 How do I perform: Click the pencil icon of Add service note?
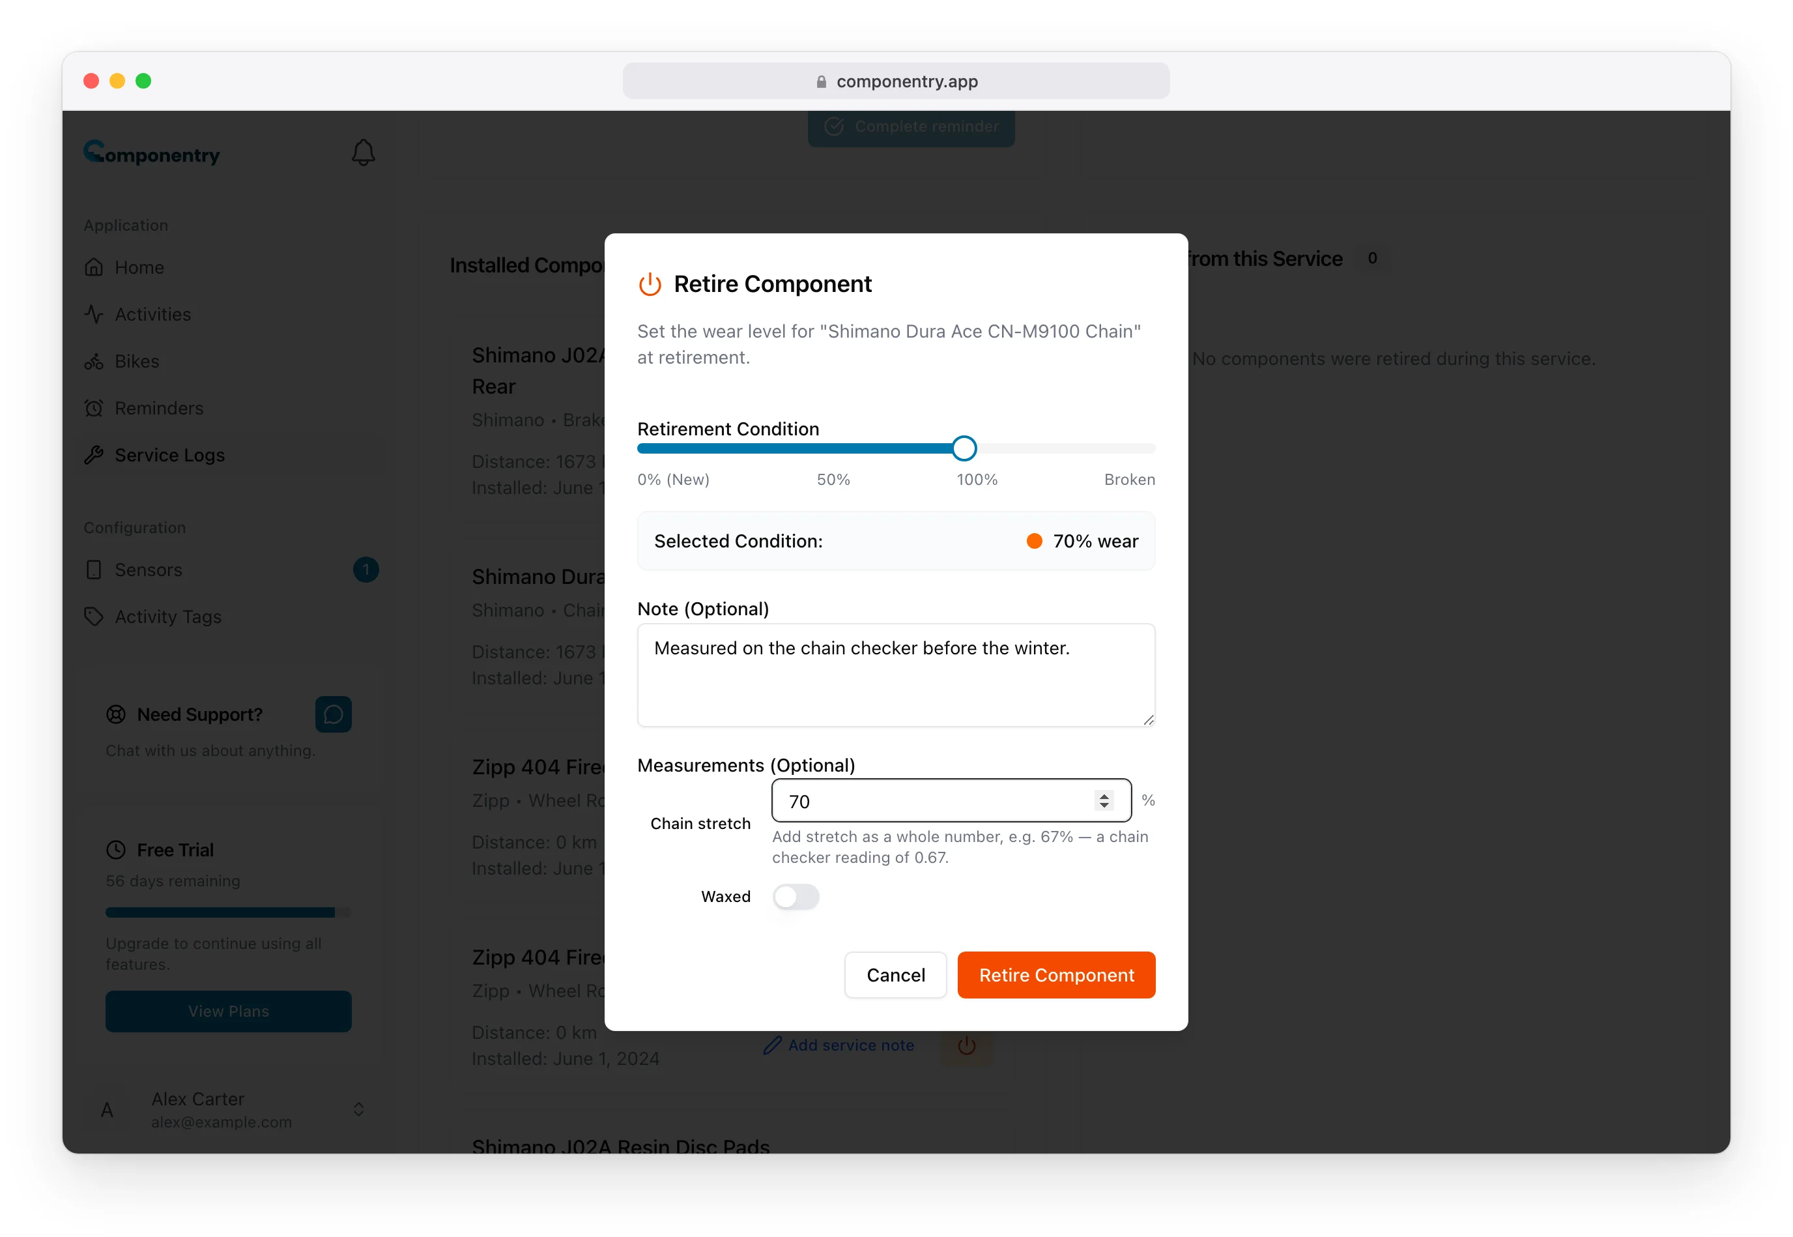[772, 1045]
